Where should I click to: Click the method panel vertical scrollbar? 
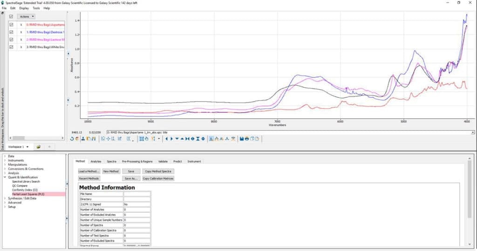[x=470, y=189]
